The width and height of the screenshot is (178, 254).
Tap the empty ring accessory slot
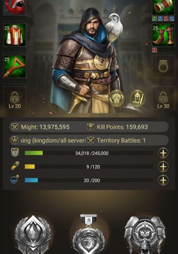(163, 66)
